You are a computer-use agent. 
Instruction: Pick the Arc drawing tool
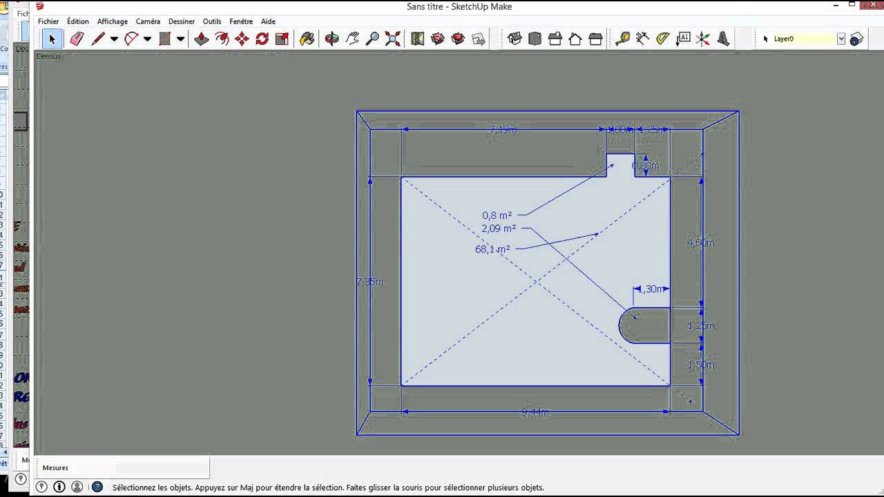(x=131, y=39)
